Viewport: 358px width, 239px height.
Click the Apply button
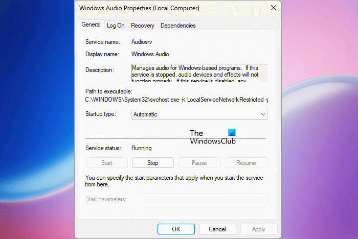point(258,229)
